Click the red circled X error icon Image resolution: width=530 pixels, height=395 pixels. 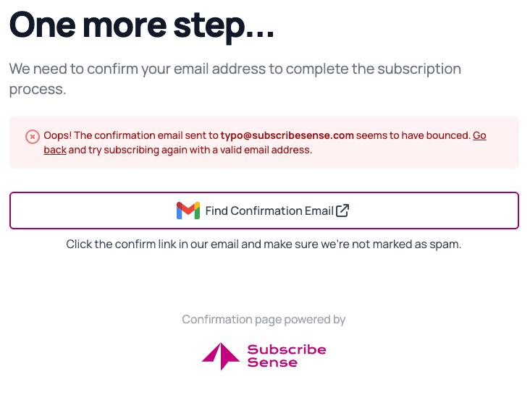[x=33, y=137]
